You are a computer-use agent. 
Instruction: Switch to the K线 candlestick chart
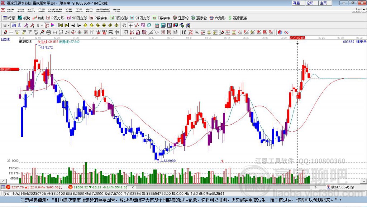click(38, 18)
